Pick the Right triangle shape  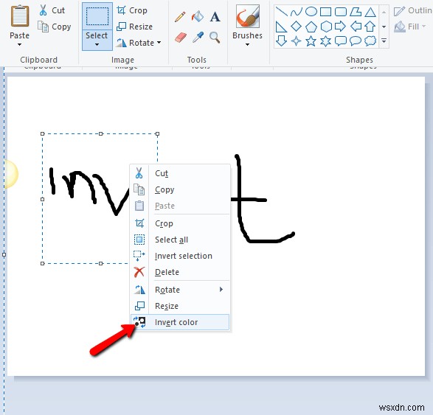coord(281,27)
